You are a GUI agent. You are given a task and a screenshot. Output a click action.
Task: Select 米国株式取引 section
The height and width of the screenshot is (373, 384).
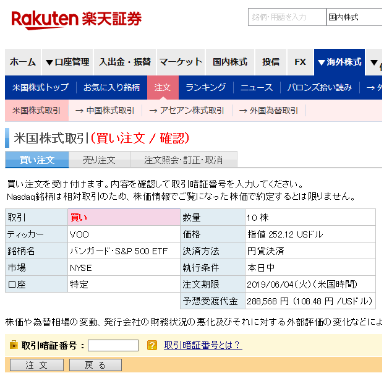pos(36,111)
